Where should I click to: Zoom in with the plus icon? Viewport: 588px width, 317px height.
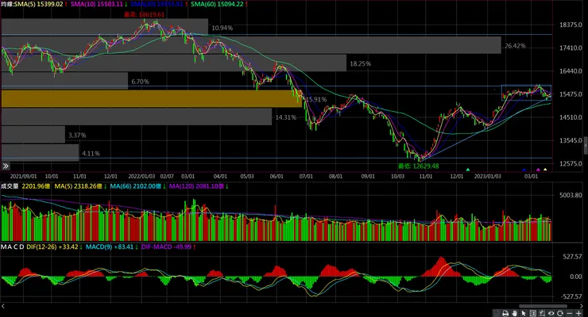coord(578,313)
